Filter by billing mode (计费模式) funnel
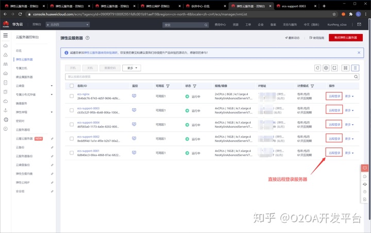Screen dimensions: 371x233 tap(312, 86)
